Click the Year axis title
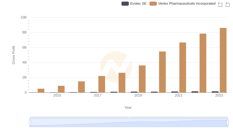Viewport: 233px width, 134px height. click(x=128, y=108)
